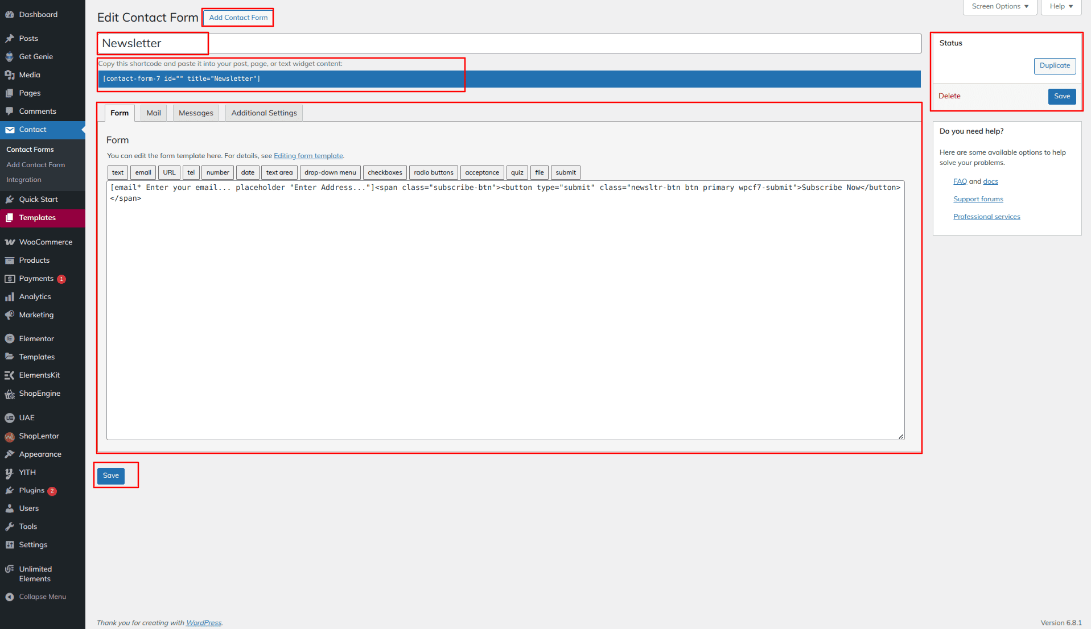Image resolution: width=1091 pixels, height=629 pixels.
Task: Click the YITH icon
Action: point(10,473)
